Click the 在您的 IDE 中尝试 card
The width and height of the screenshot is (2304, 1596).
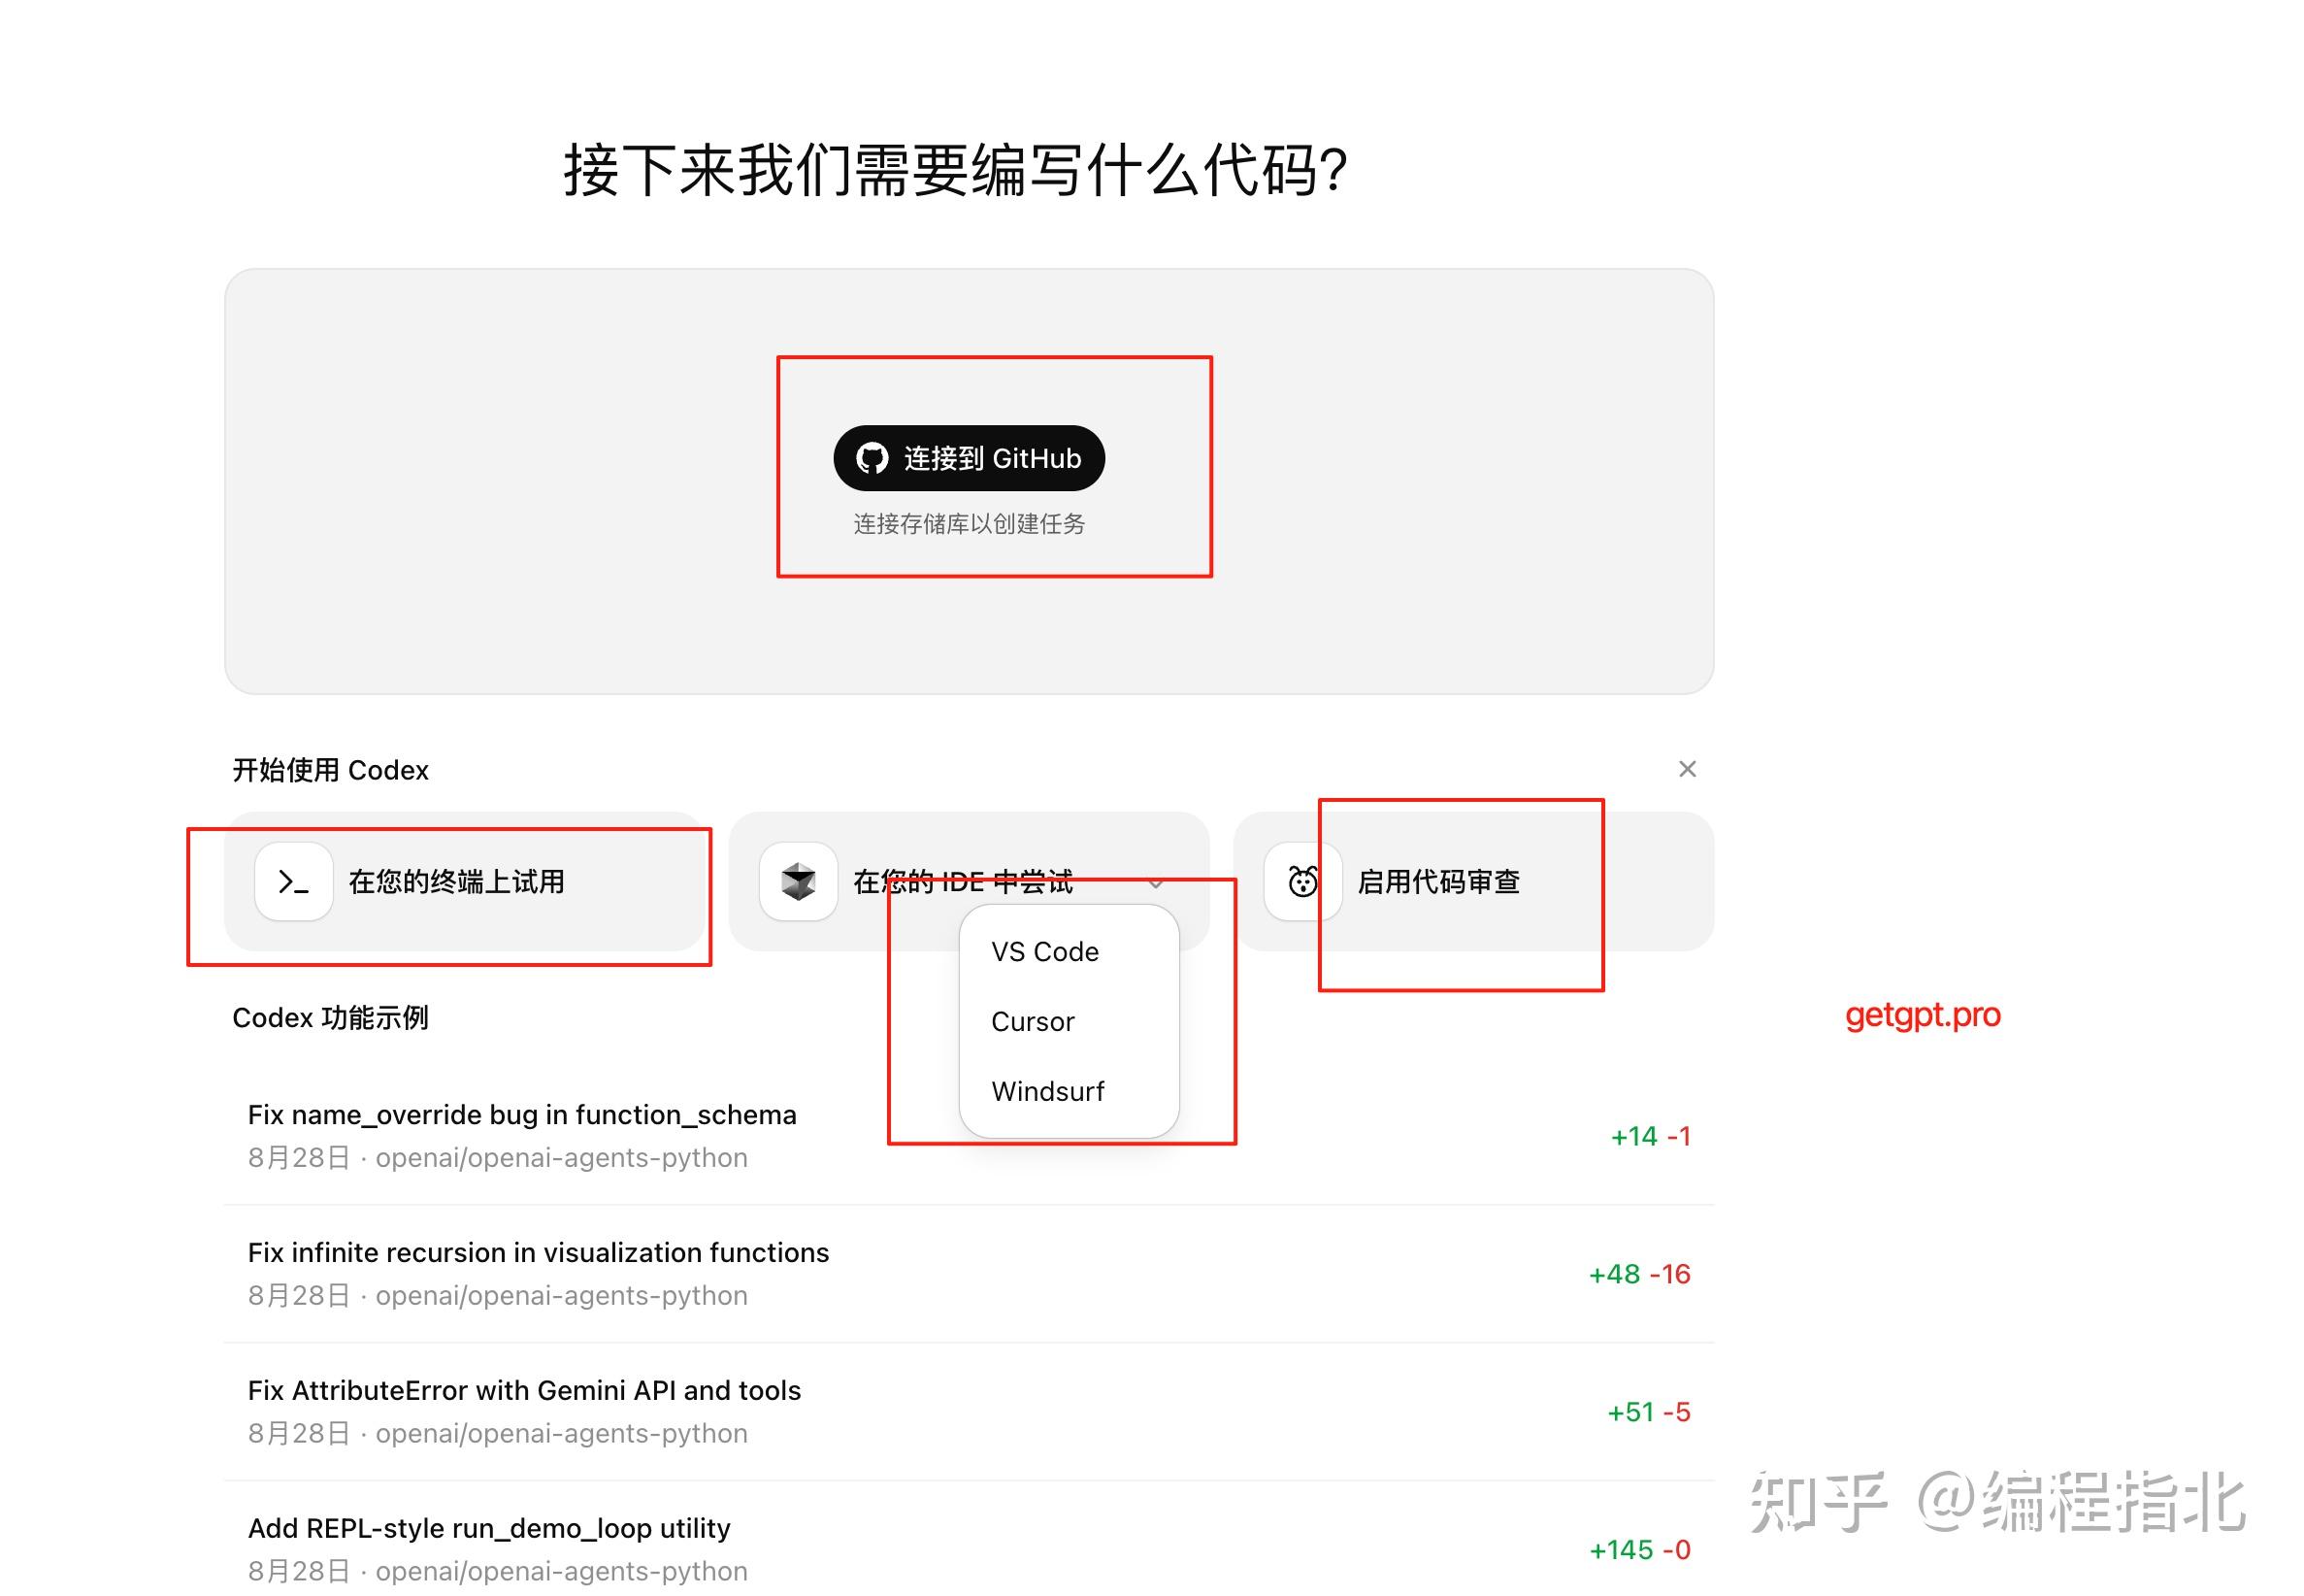pyautogui.click(x=962, y=881)
